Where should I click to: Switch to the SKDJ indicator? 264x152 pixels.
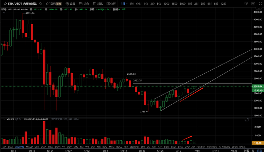(x=173, y=147)
